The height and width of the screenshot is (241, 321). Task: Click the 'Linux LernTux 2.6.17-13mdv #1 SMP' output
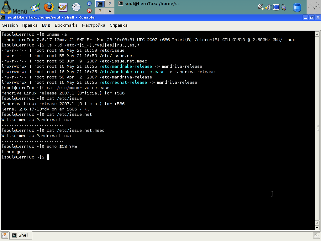(43, 40)
